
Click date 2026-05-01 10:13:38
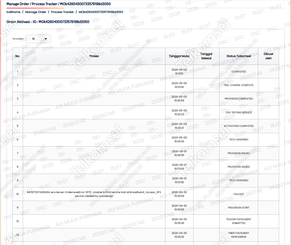pyautogui.click(x=179, y=180)
